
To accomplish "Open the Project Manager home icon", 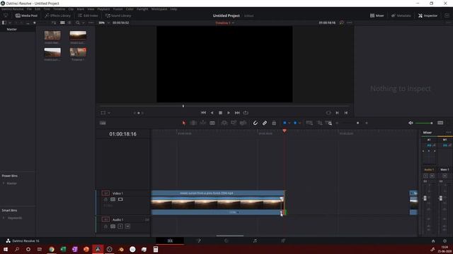I will pyautogui.click(x=433, y=241).
